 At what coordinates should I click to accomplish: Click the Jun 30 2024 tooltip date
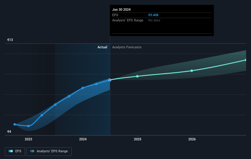click(x=121, y=9)
